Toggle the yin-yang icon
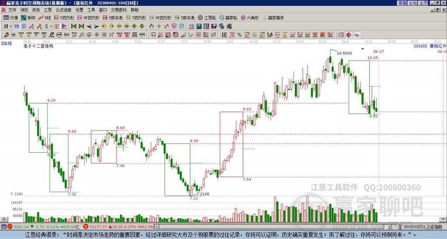447x239 pixels. (349, 35)
